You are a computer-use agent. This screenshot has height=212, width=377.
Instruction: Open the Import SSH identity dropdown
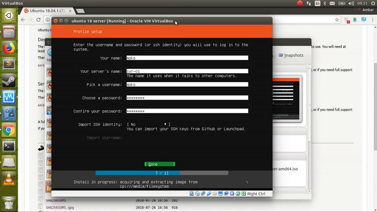click(148, 125)
